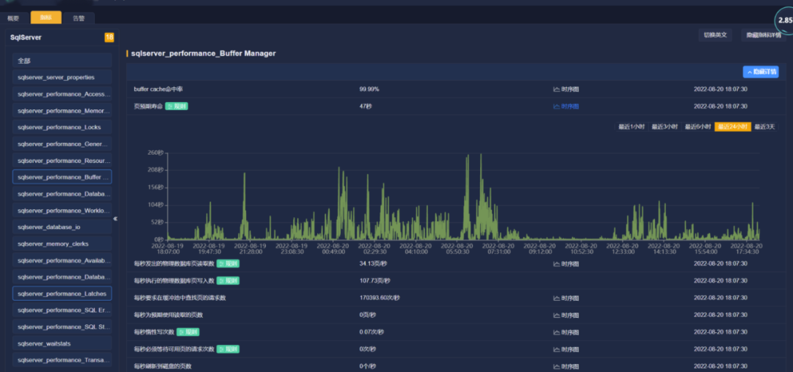The image size is (793, 372).
Task: Open sqlserver_performance_Availab... metric group
Action: pyautogui.click(x=62, y=260)
